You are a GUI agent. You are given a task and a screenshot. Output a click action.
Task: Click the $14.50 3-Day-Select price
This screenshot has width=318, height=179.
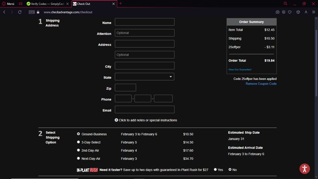(188, 142)
